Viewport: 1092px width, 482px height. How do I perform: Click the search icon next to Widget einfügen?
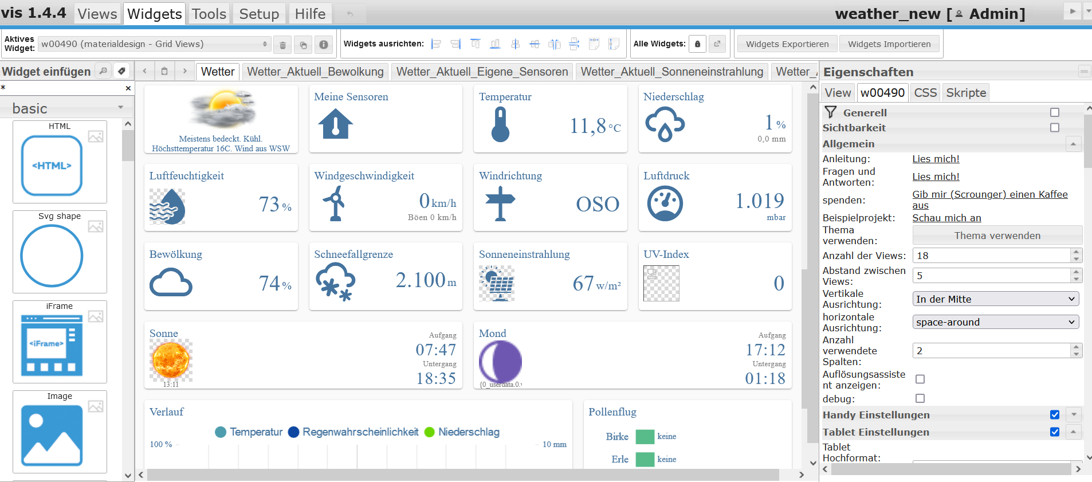[x=103, y=71]
